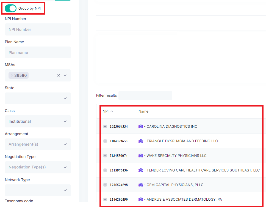Expand row 1346290590 with plus icon
266x210 pixels.
[105, 200]
